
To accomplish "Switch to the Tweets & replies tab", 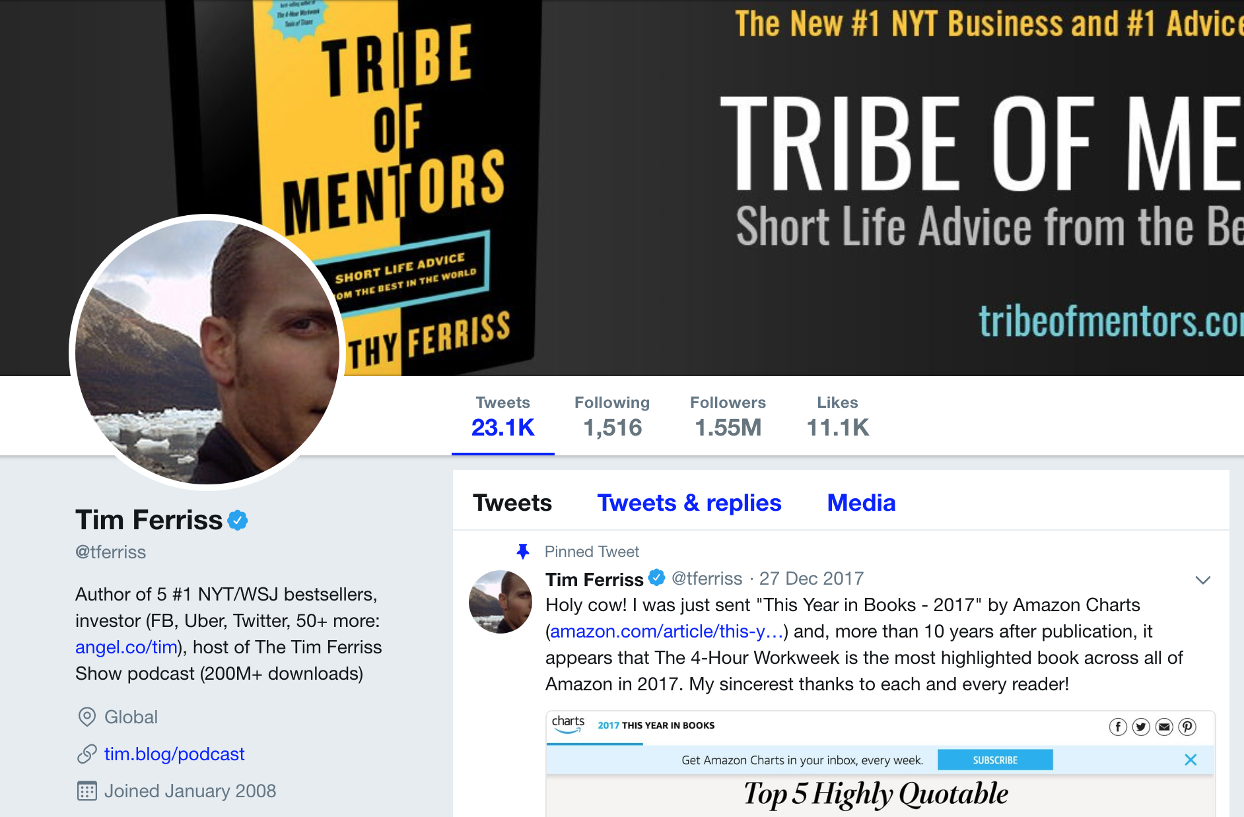I will click(689, 503).
